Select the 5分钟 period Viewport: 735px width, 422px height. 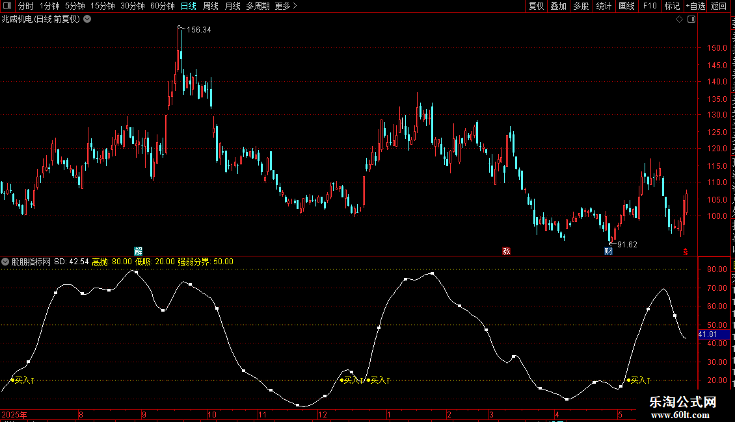click(x=75, y=6)
